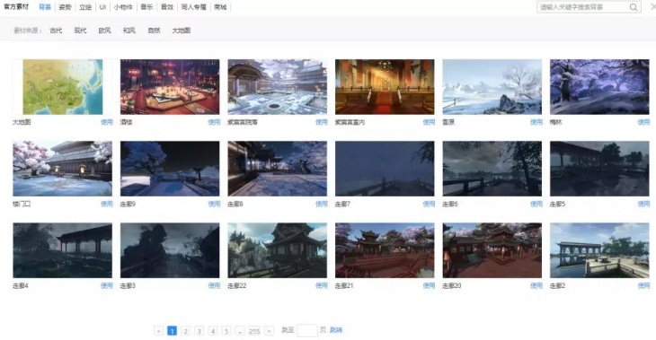Viewport: 656px width, 340px height.
Task: Open the 走廊6 thumbnail
Action: click(492, 169)
